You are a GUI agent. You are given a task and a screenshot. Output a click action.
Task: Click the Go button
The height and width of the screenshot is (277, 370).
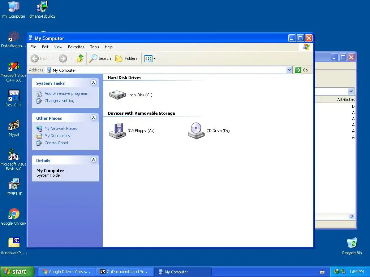(x=302, y=70)
